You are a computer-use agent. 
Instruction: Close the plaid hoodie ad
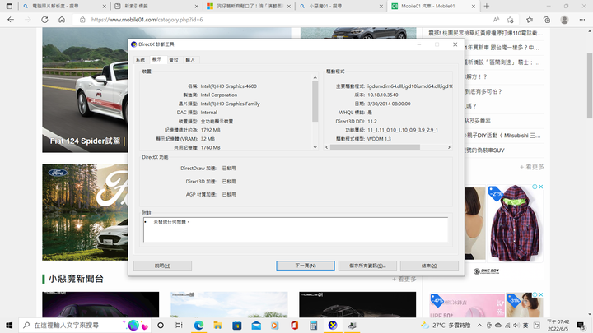click(541, 187)
